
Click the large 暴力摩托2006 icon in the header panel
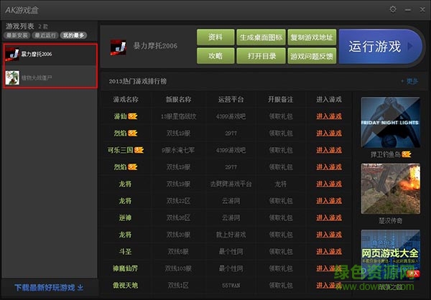coord(119,47)
